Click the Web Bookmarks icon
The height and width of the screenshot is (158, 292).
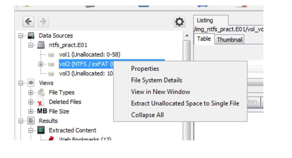click(x=51, y=138)
